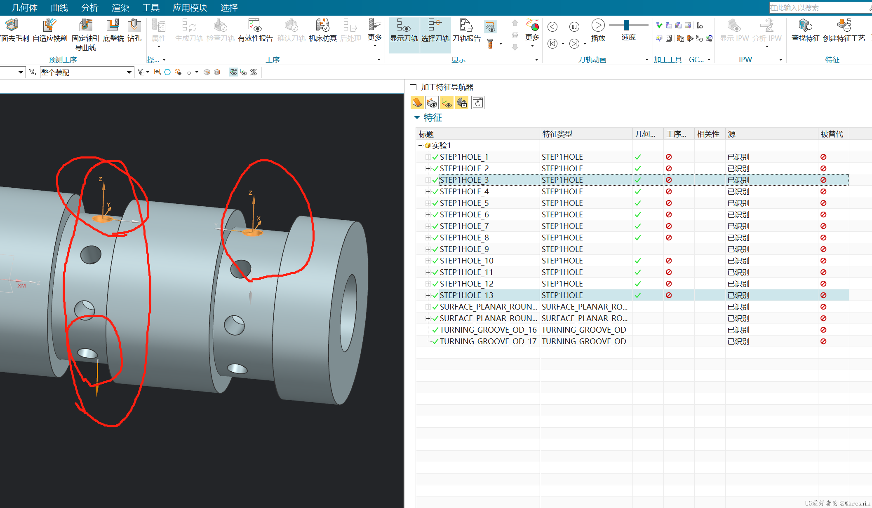
Task: Click fourth feature navigator toolbar icon with lock
Action: (x=462, y=103)
